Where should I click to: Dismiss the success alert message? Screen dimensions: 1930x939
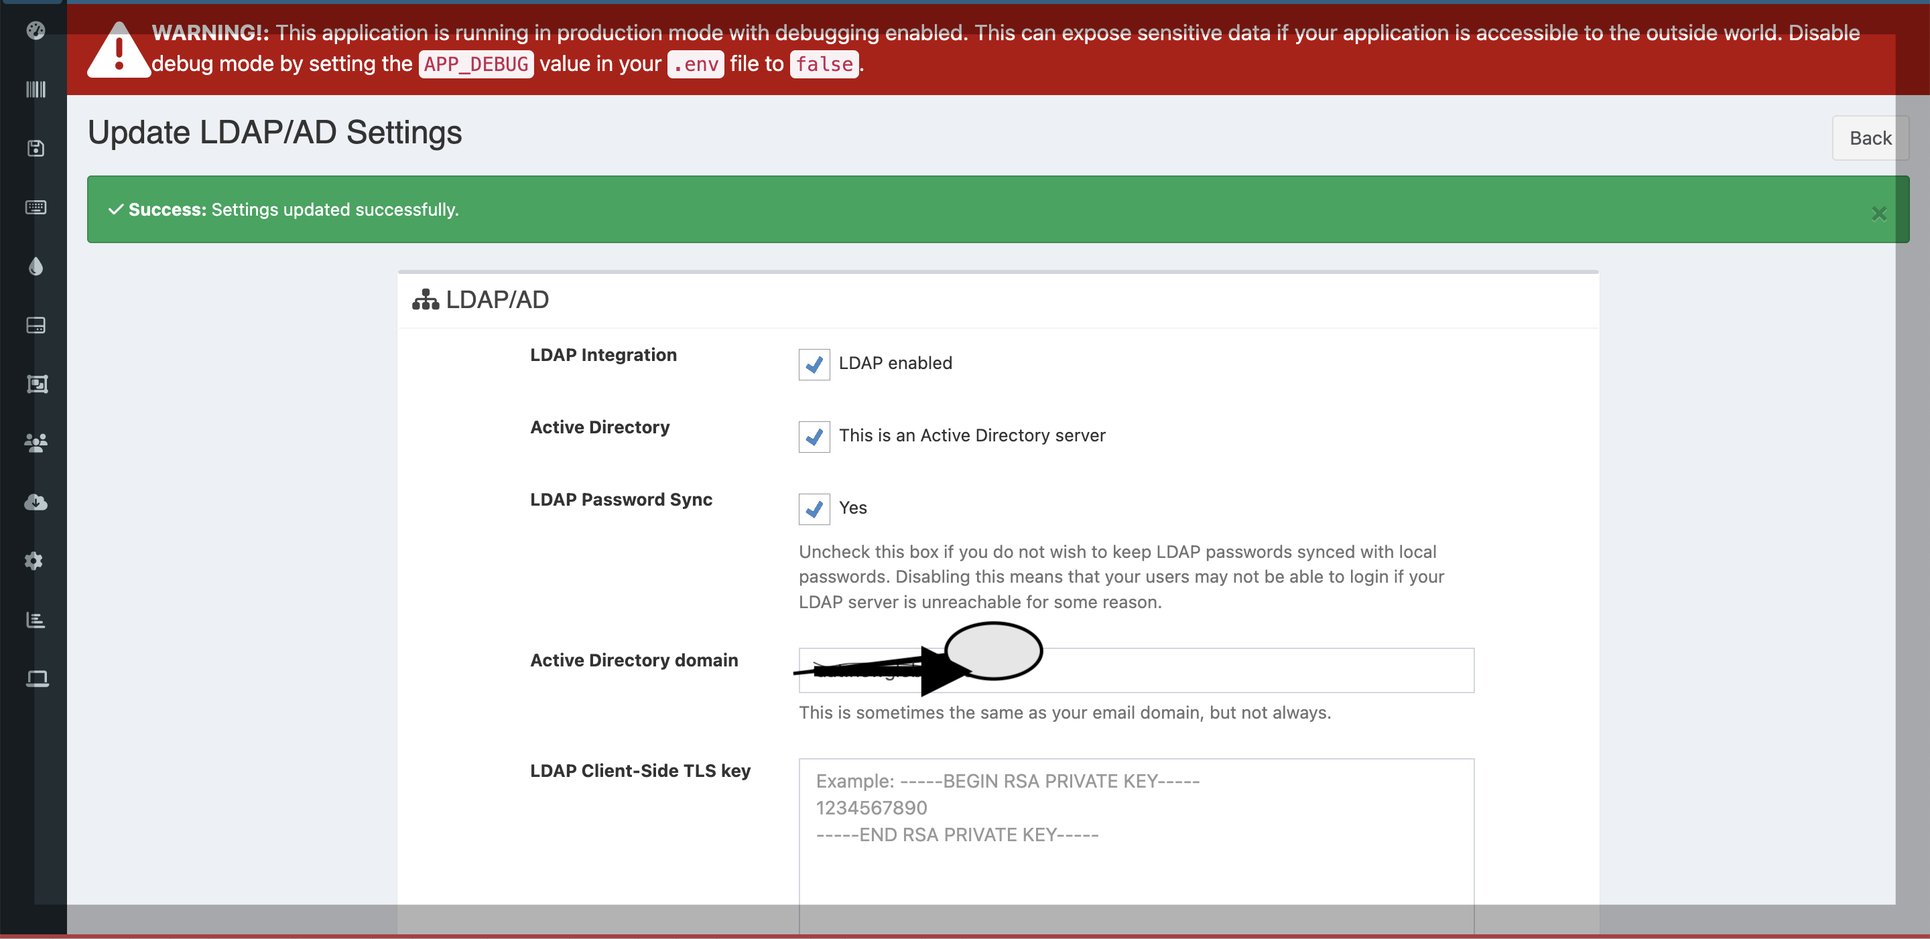coord(1878,214)
